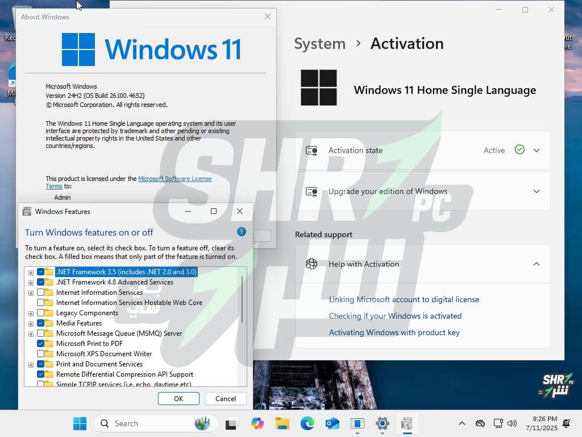Expand the Legacy Components node

31,314
